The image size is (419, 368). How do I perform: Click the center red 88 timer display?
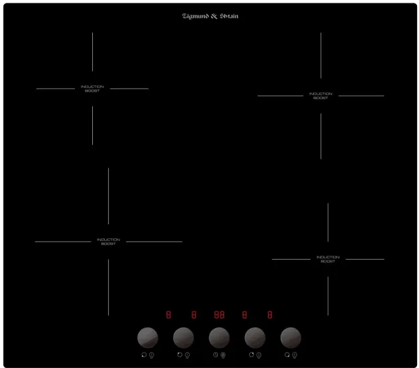coord(219,314)
